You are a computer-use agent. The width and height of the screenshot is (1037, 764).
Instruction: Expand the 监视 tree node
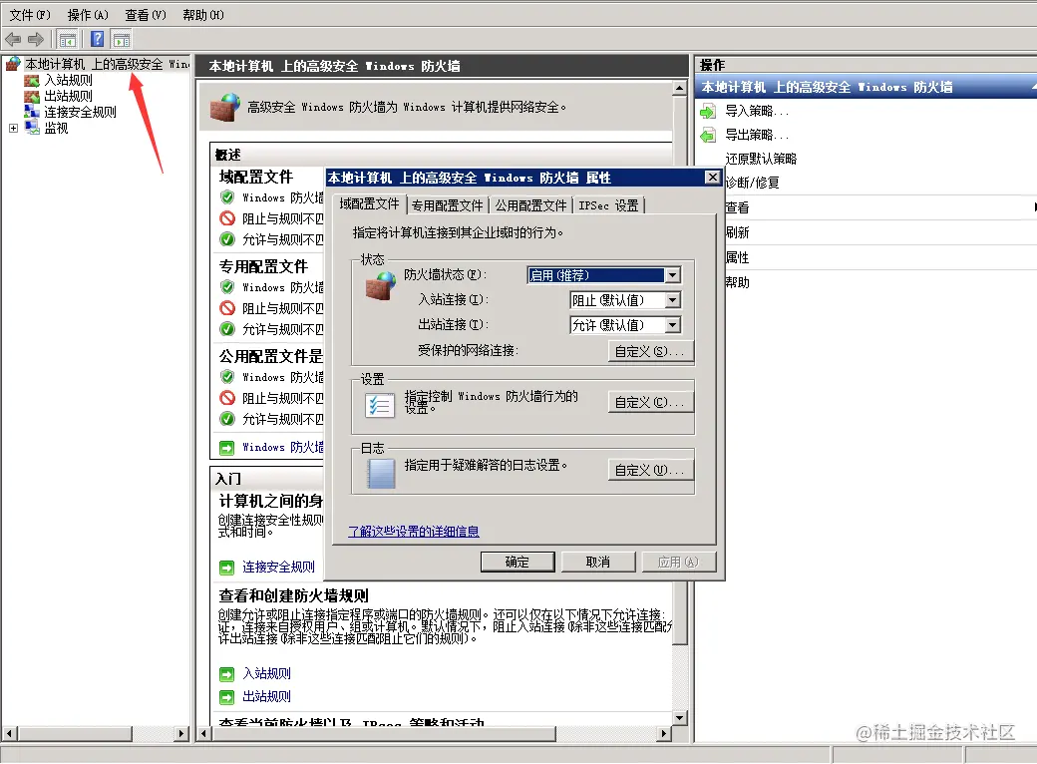[13, 129]
